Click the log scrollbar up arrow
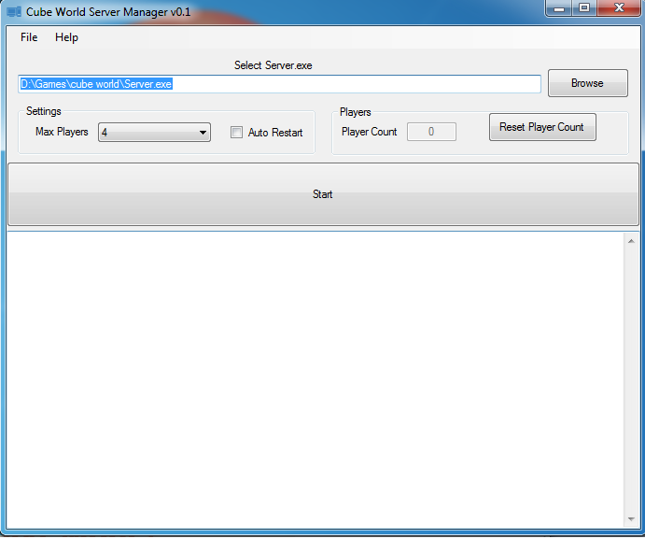 click(x=630, y=241)
